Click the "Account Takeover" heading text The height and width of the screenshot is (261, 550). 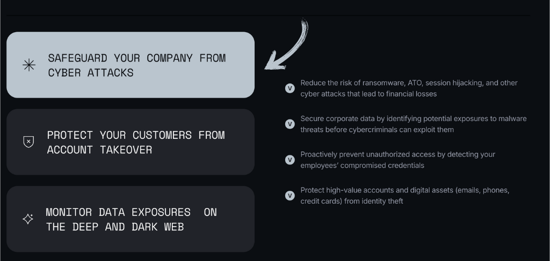click(99, 150)
